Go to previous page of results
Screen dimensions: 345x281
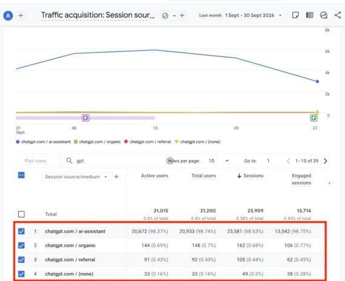click(x=288, y=161)
